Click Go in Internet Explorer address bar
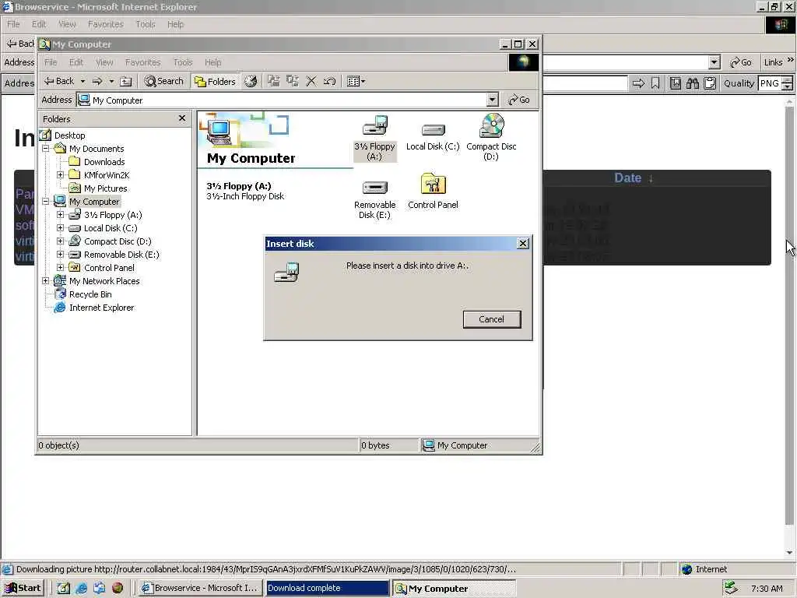This screenshot has height=598, width=797. click(x=741, y=62)
